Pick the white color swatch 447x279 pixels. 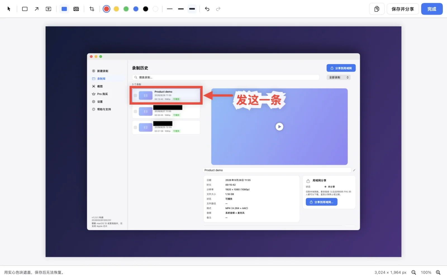[x=155, y=9]
